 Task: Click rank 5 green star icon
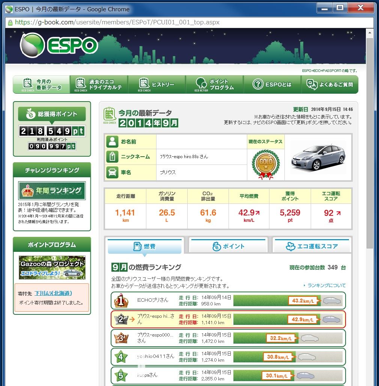(x=121, y=376)
